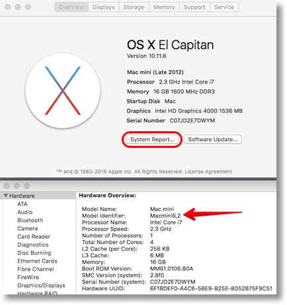The image size is (287, 305).
Task: Click the Version 10.11.6 text
Action: [147, 56]
